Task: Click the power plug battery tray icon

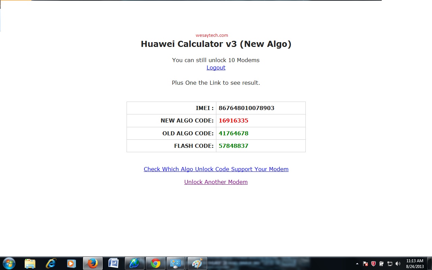Action: [x=381, y=264]
